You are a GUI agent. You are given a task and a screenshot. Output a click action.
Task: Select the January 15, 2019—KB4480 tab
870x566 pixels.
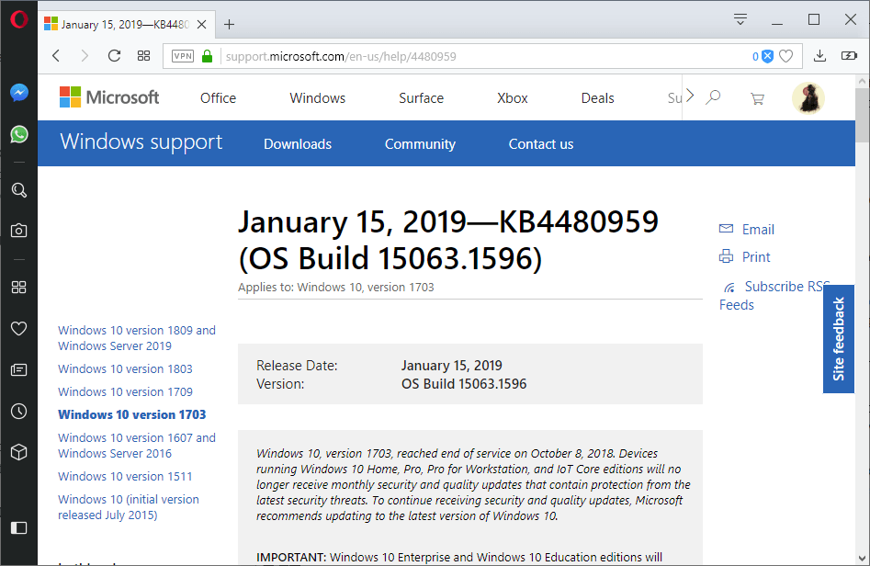pyautogui.click(x=125, y=25)
